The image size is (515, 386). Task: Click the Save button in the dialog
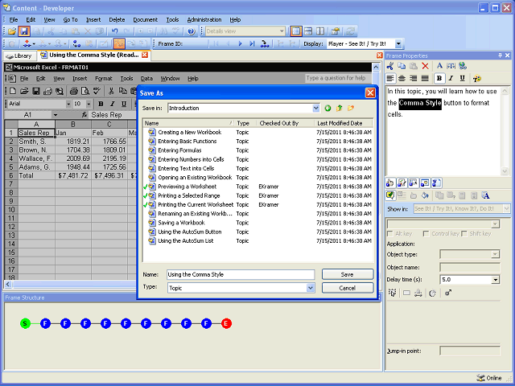(347, 274)
